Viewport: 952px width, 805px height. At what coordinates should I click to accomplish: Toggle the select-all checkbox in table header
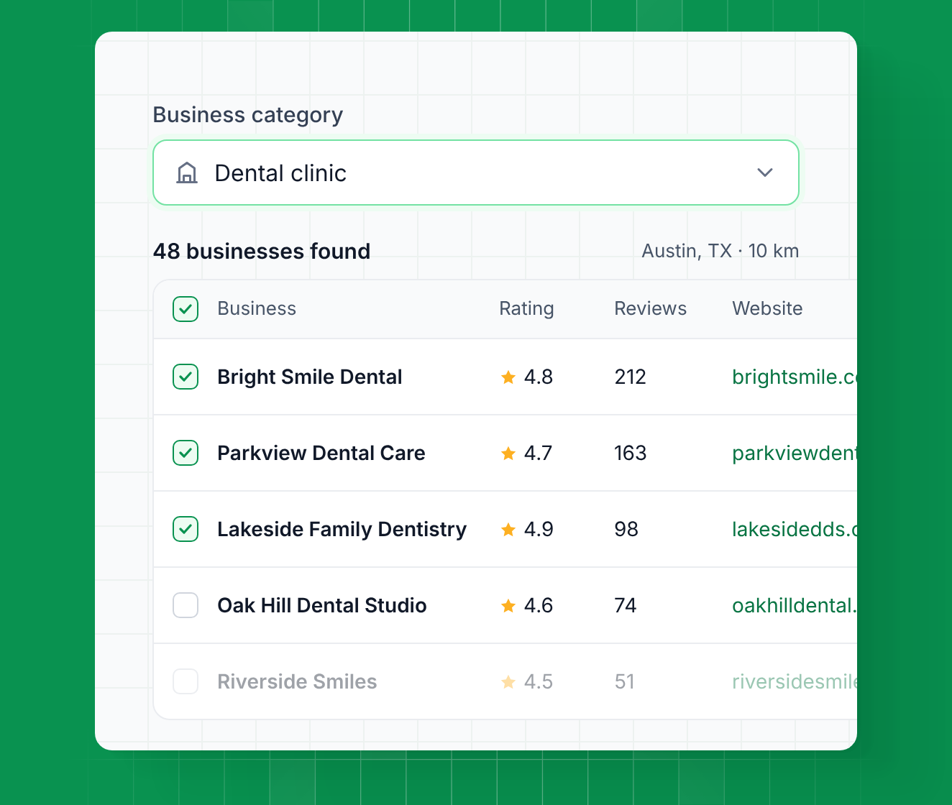click(186, 309)
